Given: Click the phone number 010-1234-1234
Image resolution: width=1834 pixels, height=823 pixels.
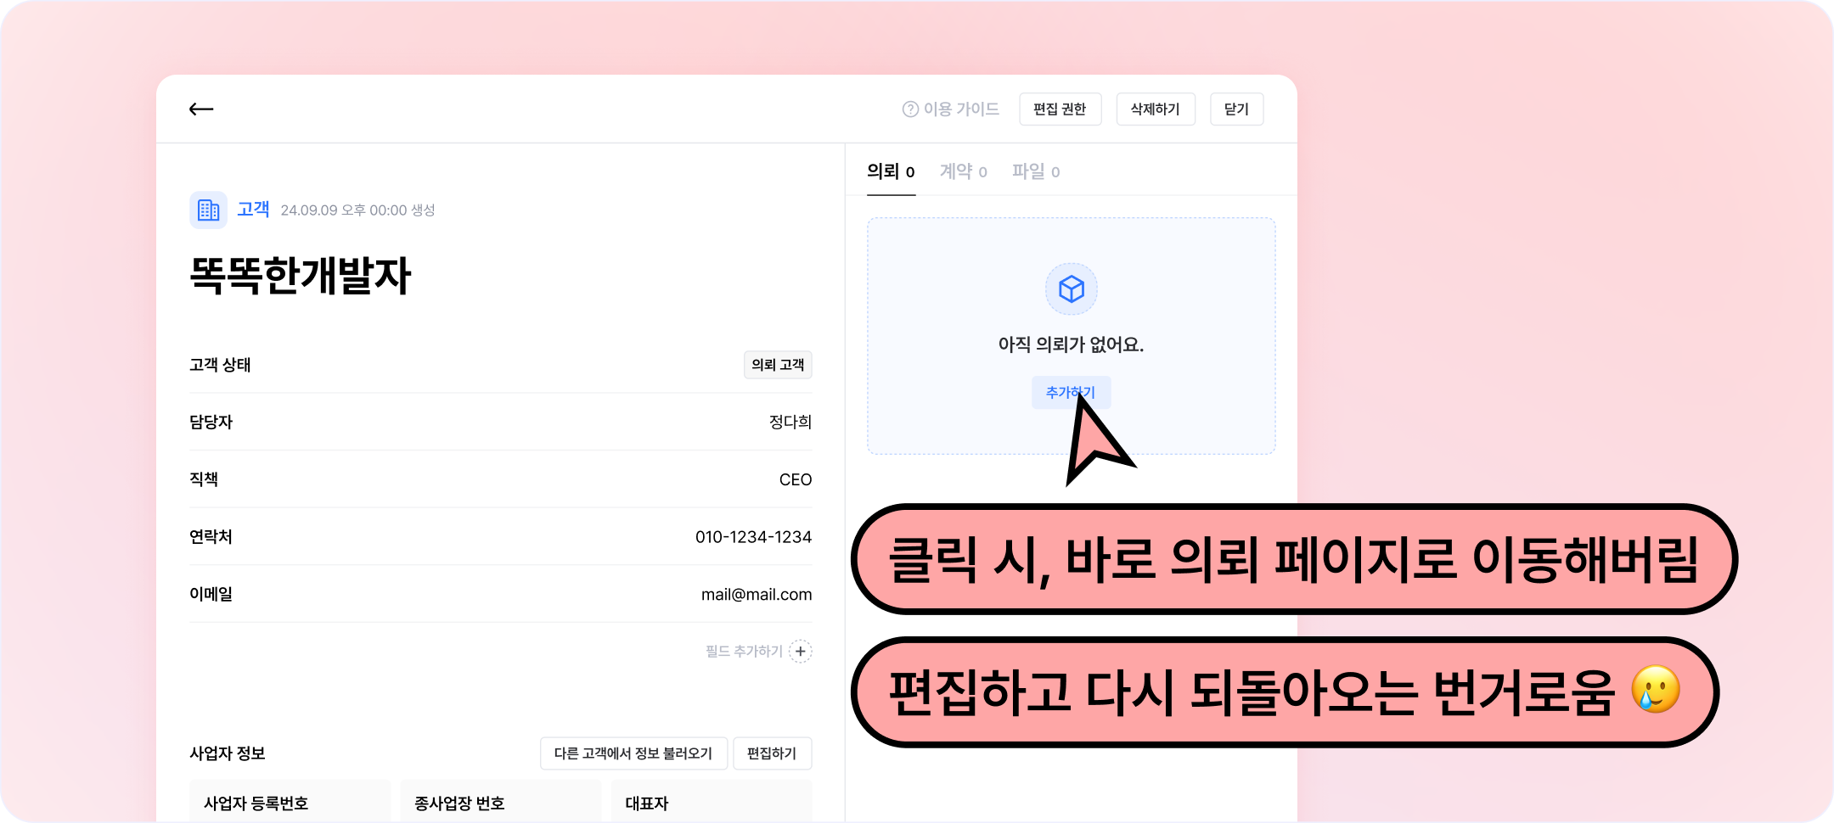Looking at the screenshot, I should (754, 537).
